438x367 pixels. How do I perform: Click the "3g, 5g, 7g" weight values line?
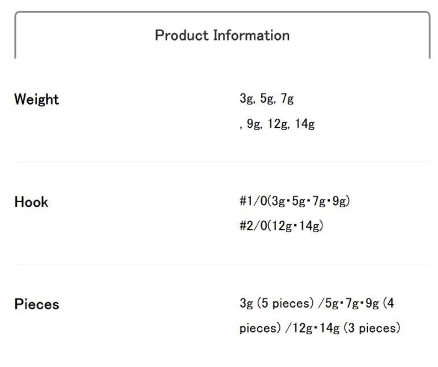click(x=266, y=99)
